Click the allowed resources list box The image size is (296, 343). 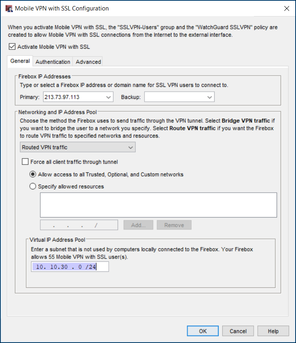click(x=158, y=205)
